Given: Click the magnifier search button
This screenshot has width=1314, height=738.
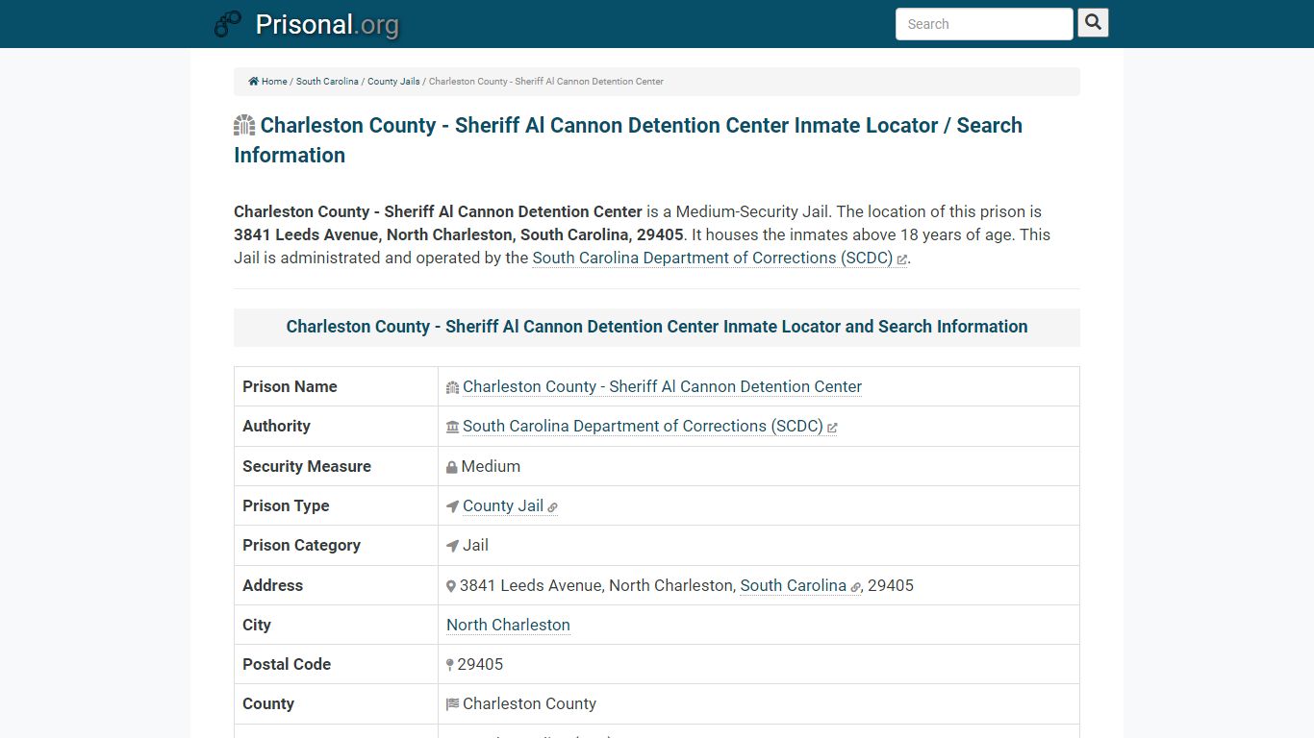Looking at the screenshot, I should [1093, 22].
